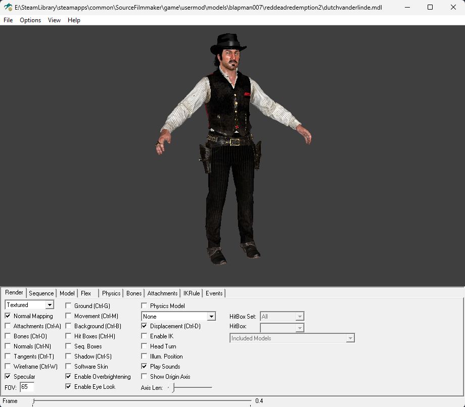This screenshot has height=407, width=465.
Task: Switch to the Physics tab
Action: point(111,293)
